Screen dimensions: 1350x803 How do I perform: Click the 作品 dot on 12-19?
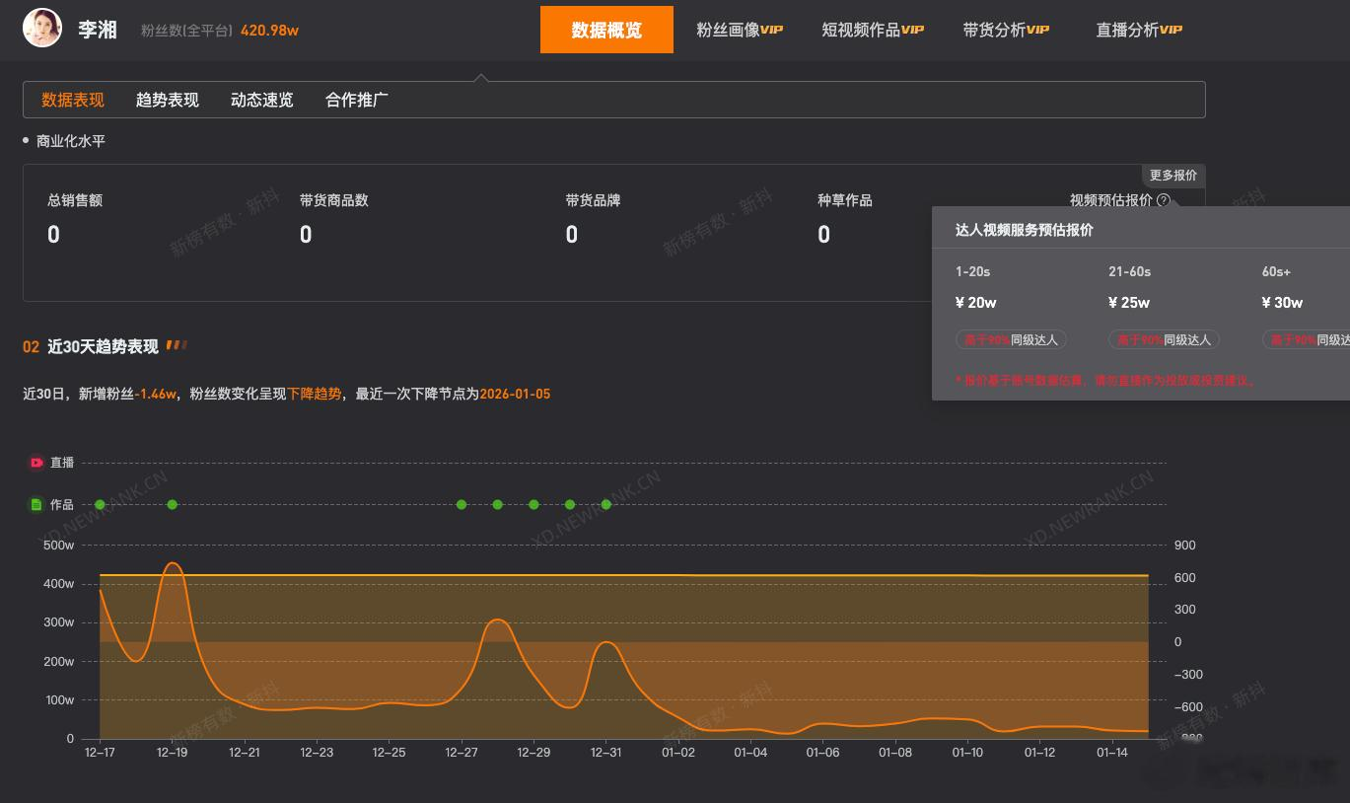click(173, 505)
